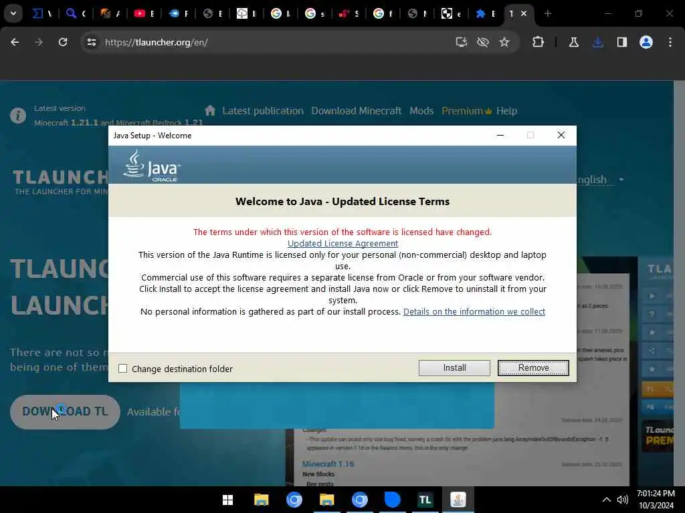The height and width of the screenshot is (513, 685).
Task: Close the Java Setup dialog
Action: click(x=561, y=135)
